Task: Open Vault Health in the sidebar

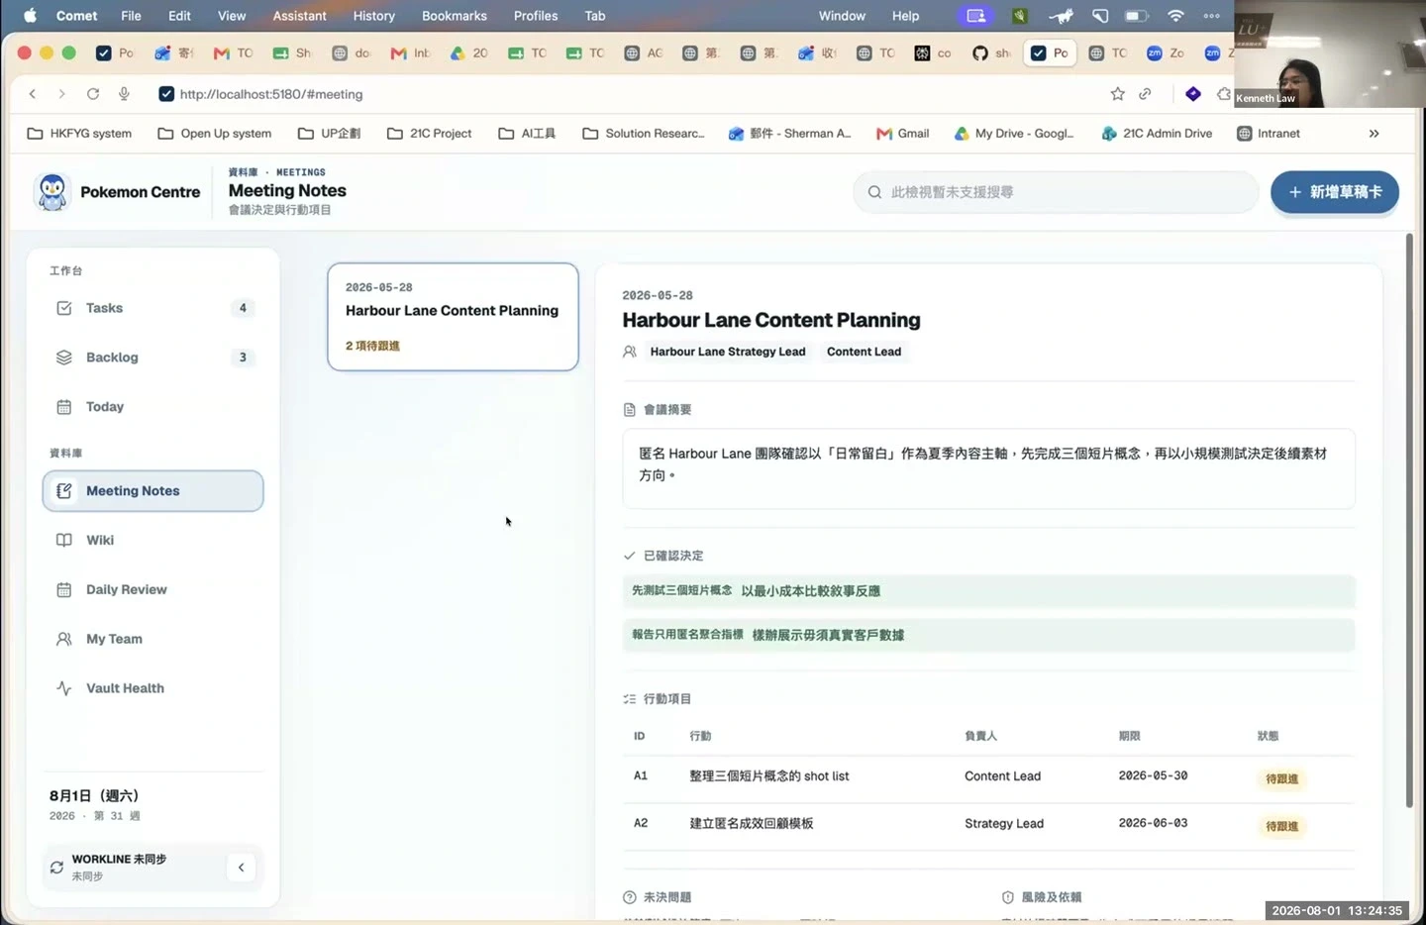Action: click(153, 688)
